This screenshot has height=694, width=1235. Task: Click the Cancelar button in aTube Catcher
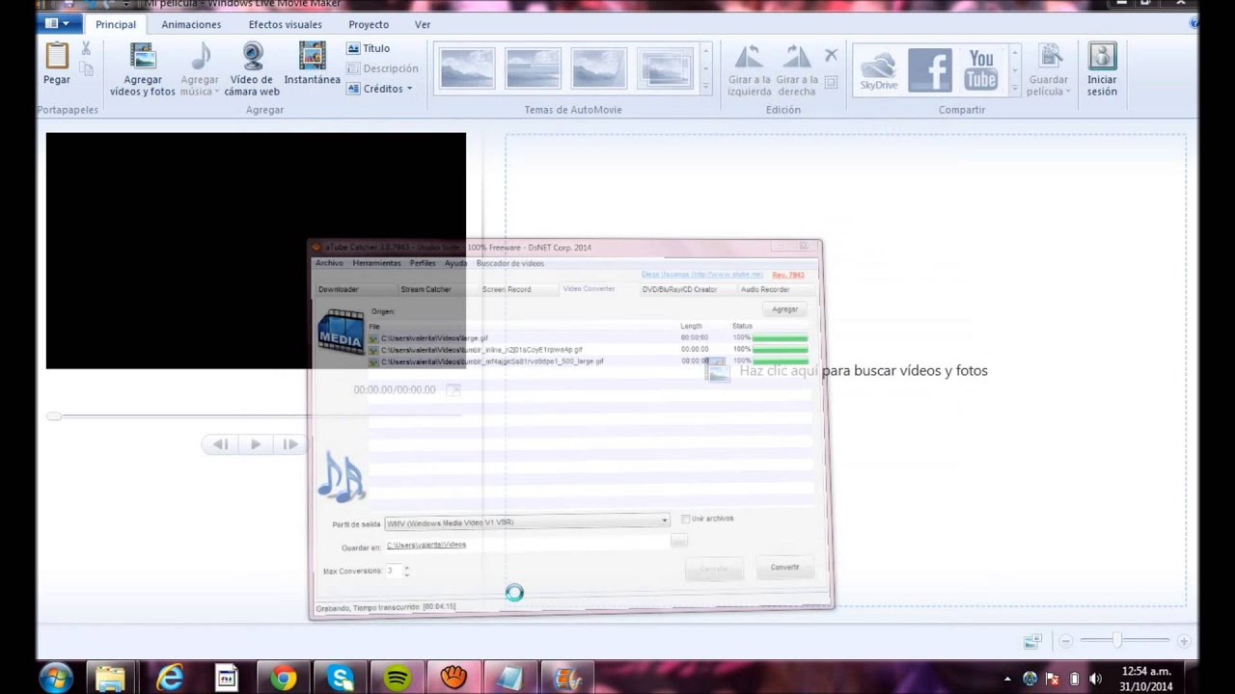pos(713,569)
